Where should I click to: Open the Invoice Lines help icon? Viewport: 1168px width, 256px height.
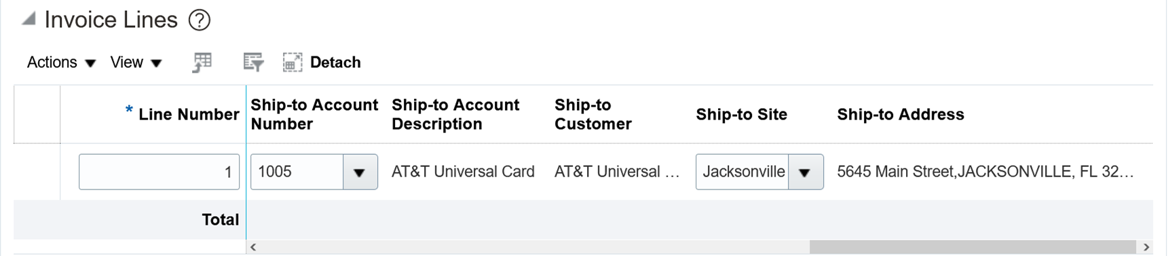pyautogui.click(x=200, y=20)
